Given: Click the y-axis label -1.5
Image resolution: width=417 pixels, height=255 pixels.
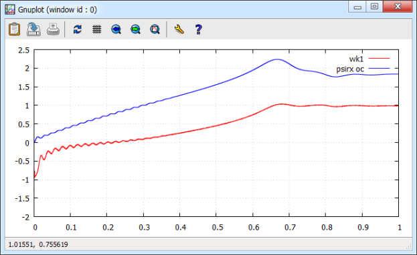Looking at the screenshot, I should [22, 198].
